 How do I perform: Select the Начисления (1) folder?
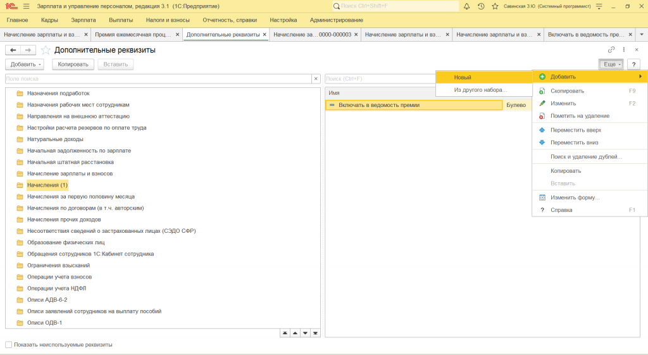pos(47,185)
